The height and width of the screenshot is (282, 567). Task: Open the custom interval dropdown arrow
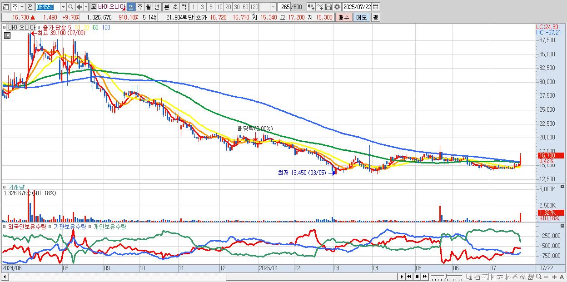click(273, 7)
